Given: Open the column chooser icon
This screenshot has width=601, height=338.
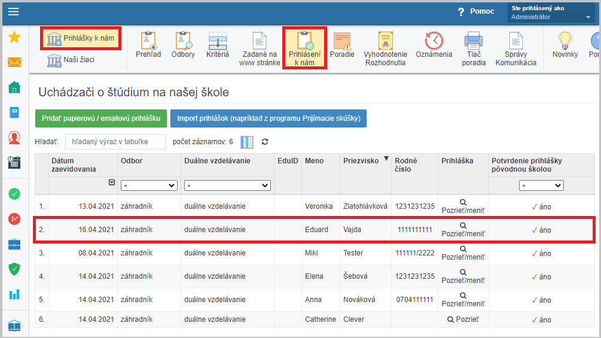Looking at the screenshot, I should point(247,142).
